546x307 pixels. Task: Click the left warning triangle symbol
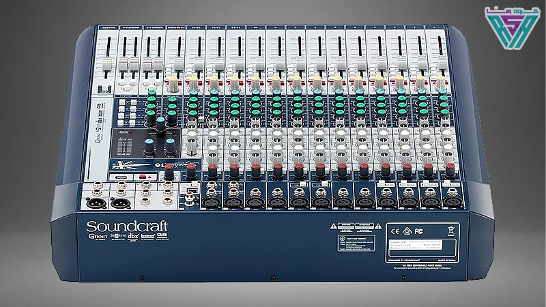pos(333,226)
